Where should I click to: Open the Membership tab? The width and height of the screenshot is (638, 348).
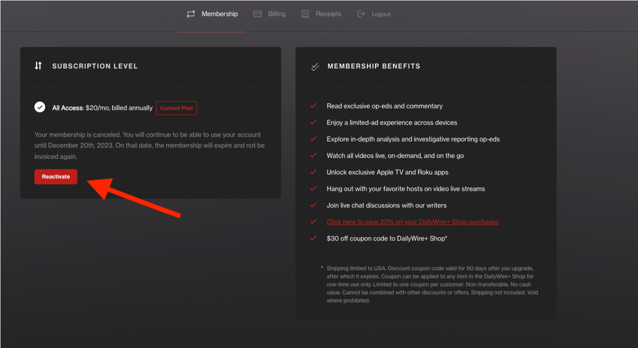(x=212, y=14)
